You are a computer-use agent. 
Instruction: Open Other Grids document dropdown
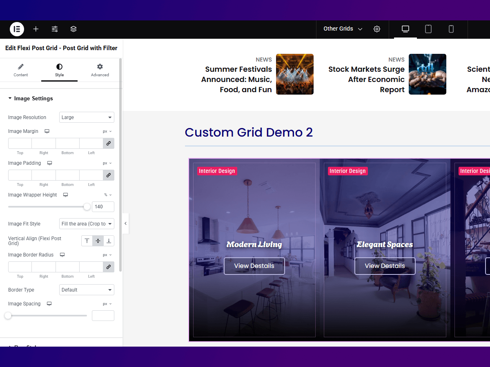(x=343, y=29)
